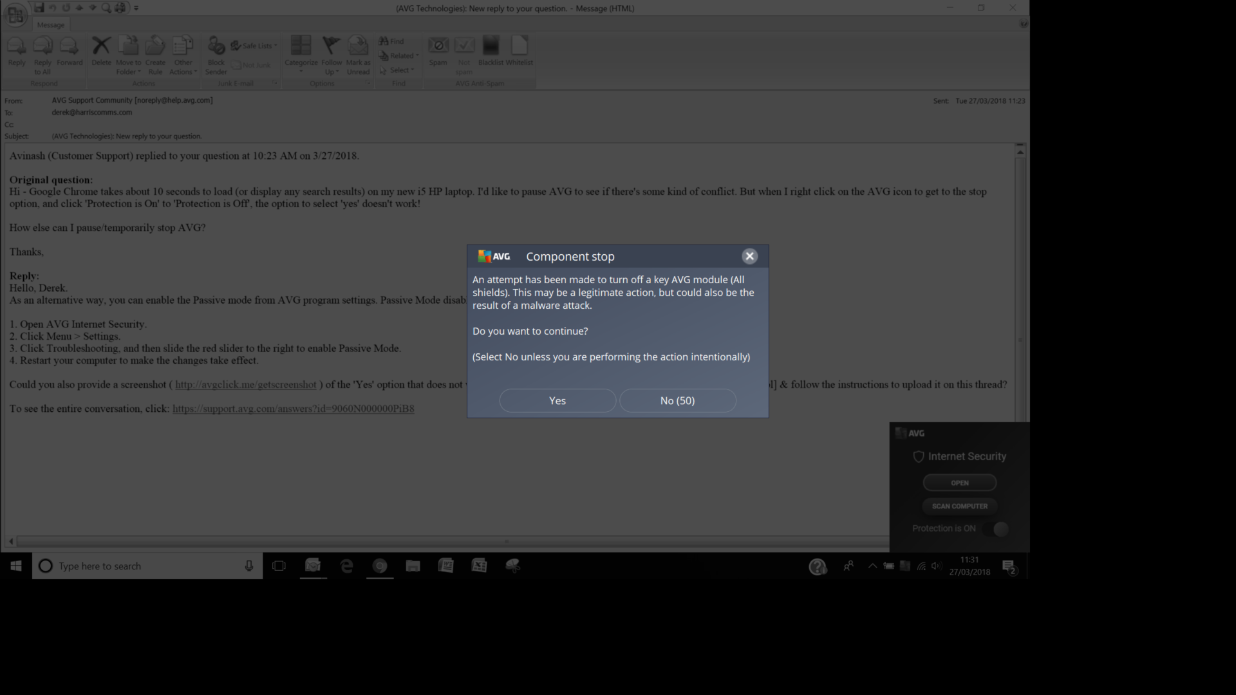
Task: Open Task View on taskbar
Action: (x=279, y=566)
